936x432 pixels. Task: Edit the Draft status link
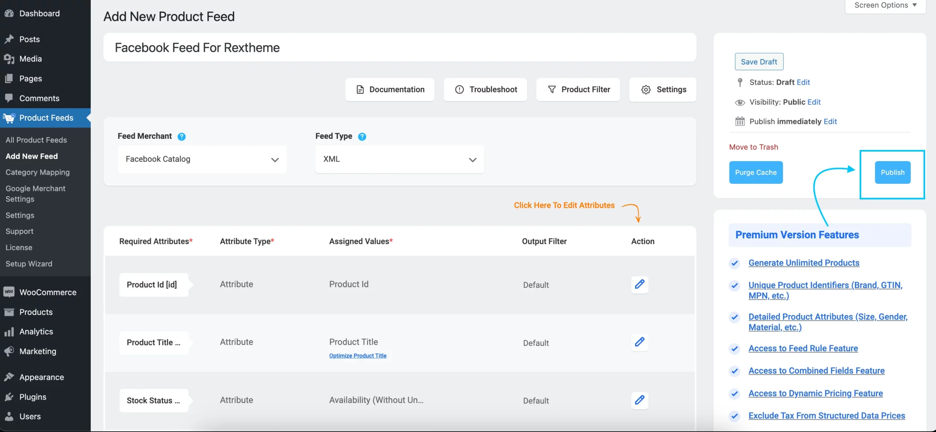point(803,83)
